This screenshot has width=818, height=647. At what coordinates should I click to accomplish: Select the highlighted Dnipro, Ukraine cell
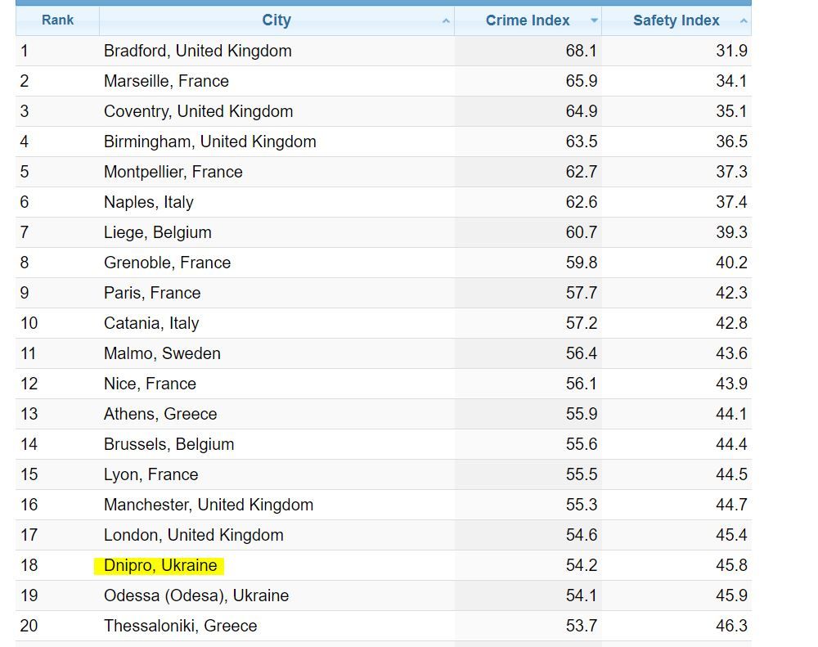coord(160,565)
